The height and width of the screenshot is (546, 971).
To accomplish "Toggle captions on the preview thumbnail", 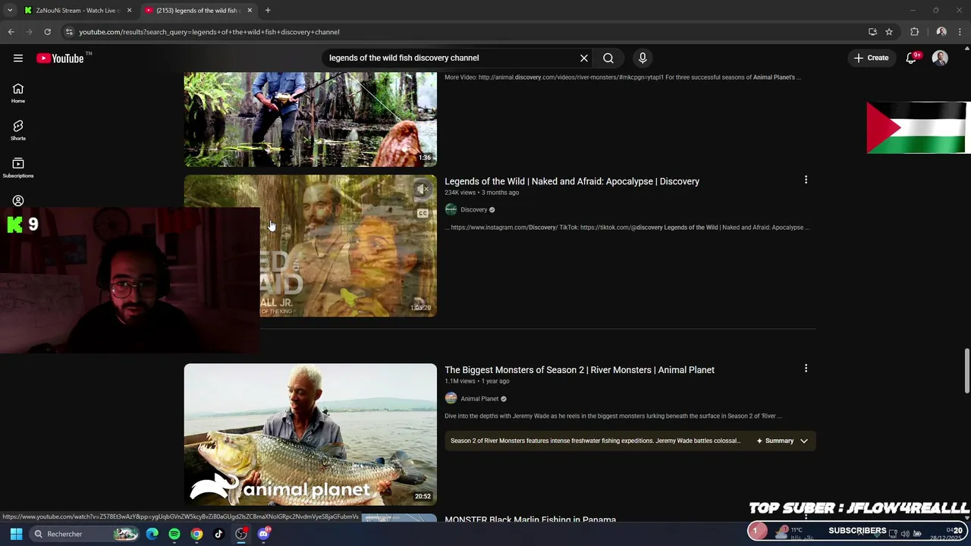I will click(x=423, y=213).
